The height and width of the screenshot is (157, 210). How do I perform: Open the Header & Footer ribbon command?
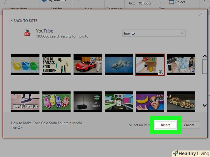[x=146, y=3]
